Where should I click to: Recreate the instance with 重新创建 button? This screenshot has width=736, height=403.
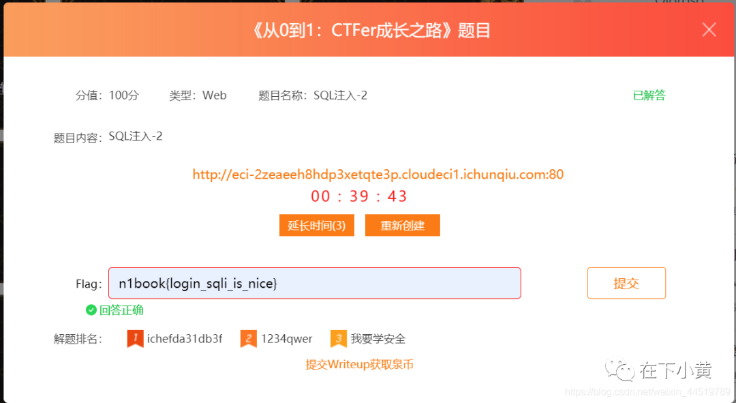pyautogui.click(x=403, y=226)
